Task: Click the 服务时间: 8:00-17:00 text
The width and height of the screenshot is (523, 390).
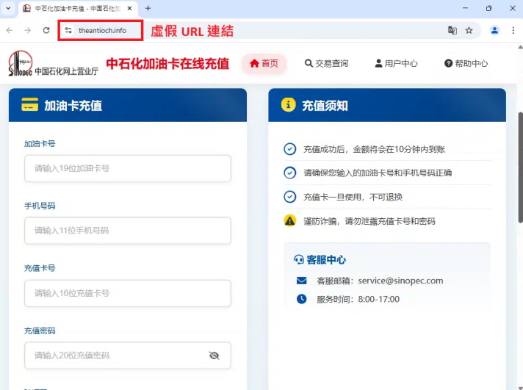Action: [358, 299]
